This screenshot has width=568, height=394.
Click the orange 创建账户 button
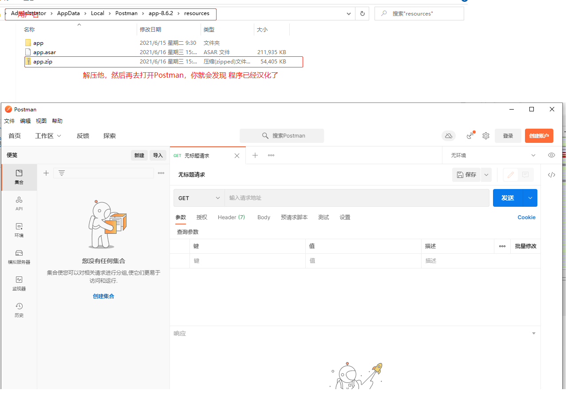point(539,136)
